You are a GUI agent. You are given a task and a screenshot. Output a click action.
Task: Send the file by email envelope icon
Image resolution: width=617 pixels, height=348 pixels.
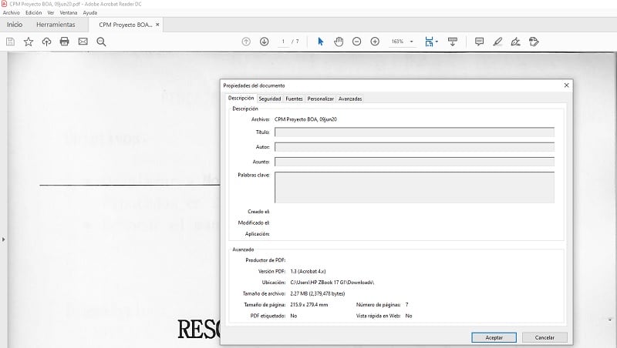pyautogui.click(x=83, y=41)
